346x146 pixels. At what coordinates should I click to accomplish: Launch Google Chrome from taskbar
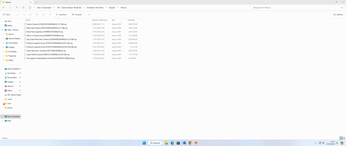[x=190, y=143]
